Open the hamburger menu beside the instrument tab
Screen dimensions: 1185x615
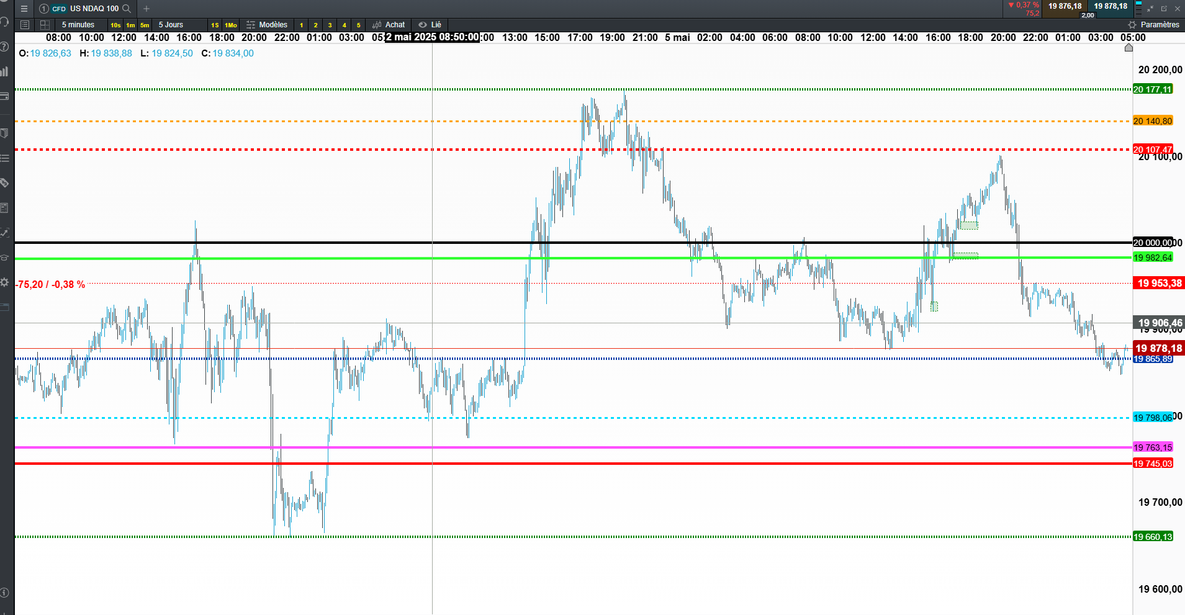pyautogui.click(x=24, y=9)
